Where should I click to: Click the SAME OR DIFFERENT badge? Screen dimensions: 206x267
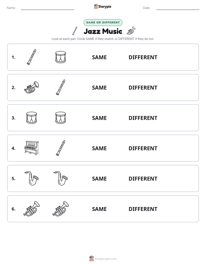point(103,23)
